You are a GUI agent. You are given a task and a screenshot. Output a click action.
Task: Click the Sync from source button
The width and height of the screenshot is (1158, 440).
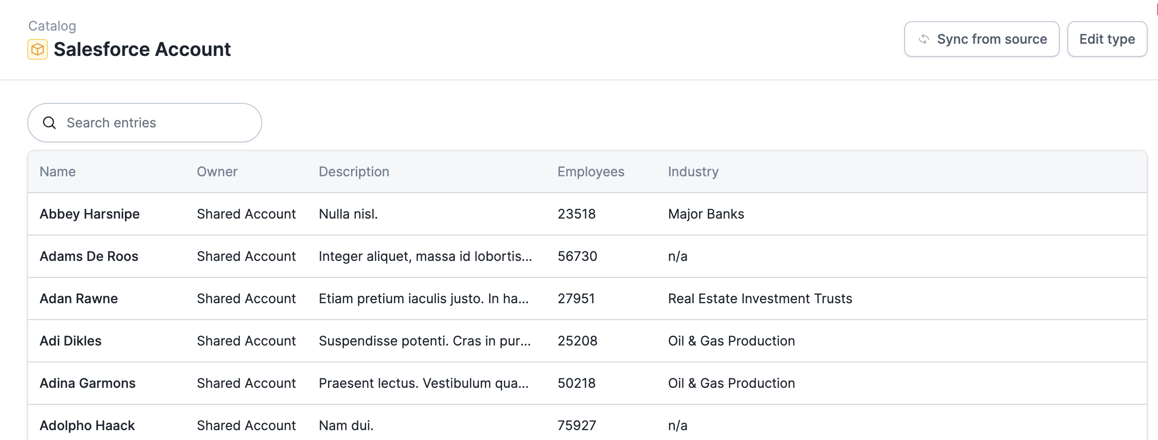point(982,39)
